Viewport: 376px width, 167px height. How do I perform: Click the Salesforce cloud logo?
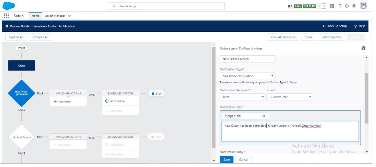pyautogui.click(x=9, y=6)
